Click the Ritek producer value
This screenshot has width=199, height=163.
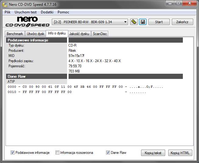(x=72, y=51)
